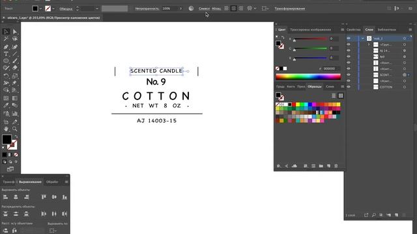Screen dimensions: 417x234
Task: Click horizontal align left icon in Align panel
Action: (x=6, y=197)
